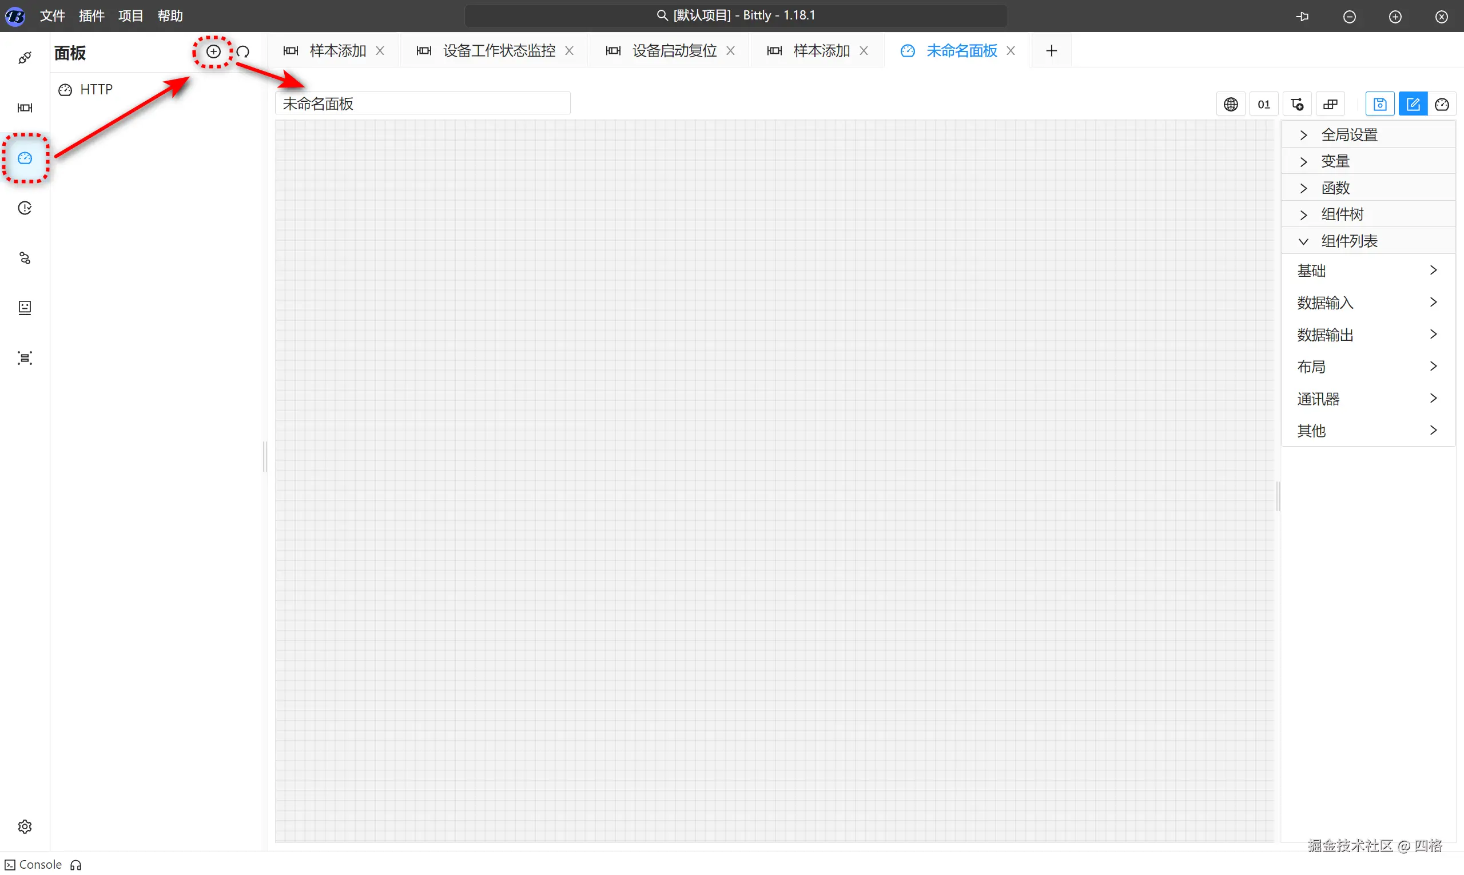The width and height of the screenshot is (1464, 875).
Task: Open the settings gear in sidebar
Action: 25,826
